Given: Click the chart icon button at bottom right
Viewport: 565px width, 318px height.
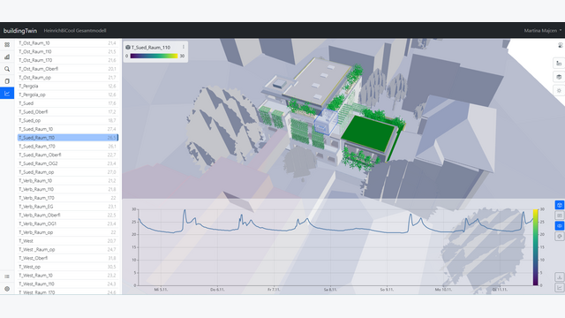Looking at the screenshot, I should tap(559, 287).
